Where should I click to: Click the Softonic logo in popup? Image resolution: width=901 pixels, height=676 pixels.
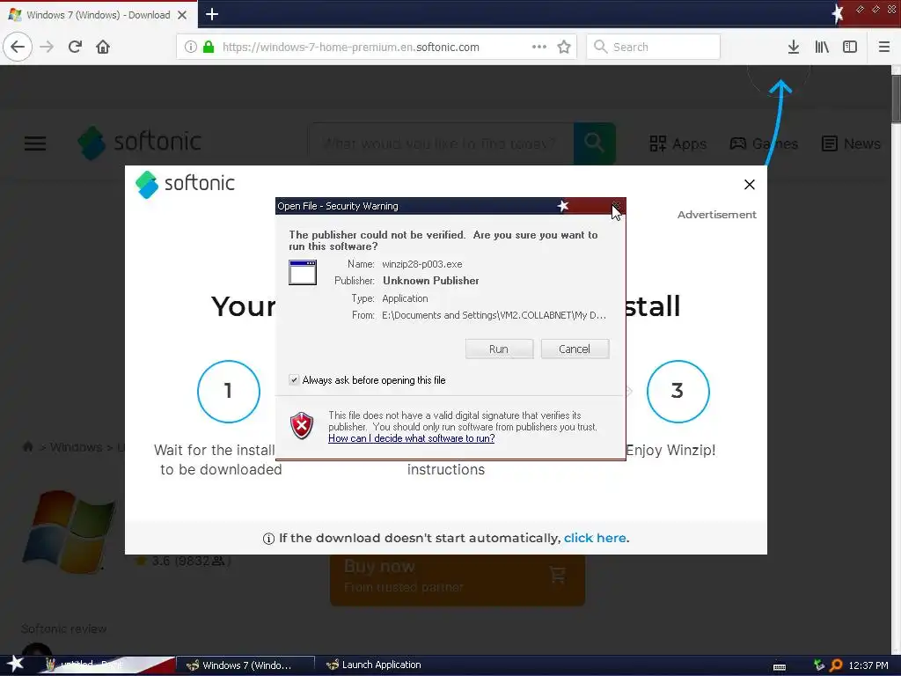tap(185, 184)
